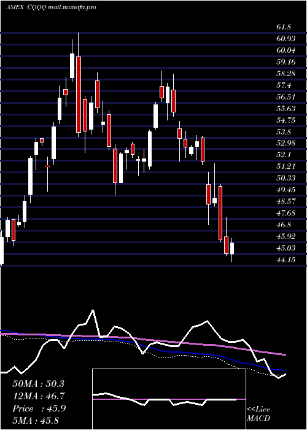Click the 47.68 price axis label
This screenshot has width=307, height=430.
[286, 213]
